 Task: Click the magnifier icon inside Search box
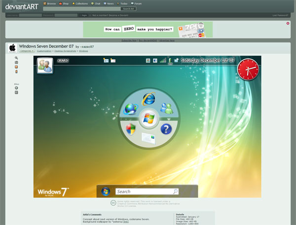pos(175,192)
